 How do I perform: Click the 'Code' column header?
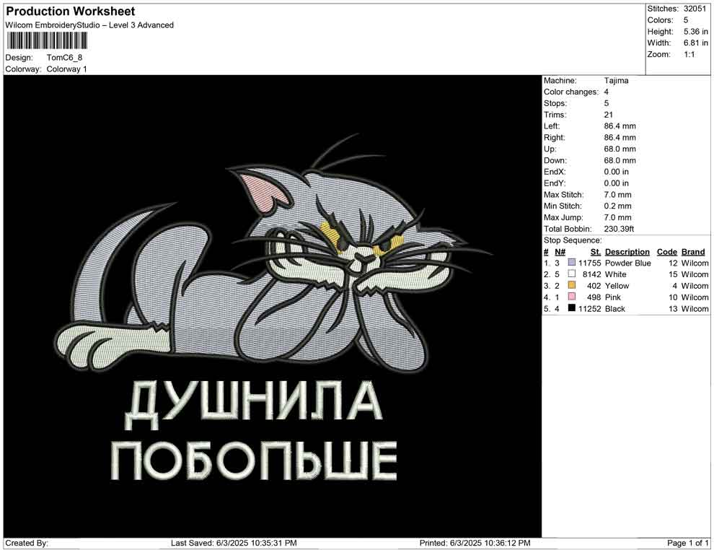[666, 251]
